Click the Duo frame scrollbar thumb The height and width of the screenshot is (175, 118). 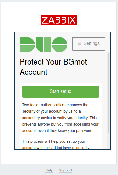(108, 93)
